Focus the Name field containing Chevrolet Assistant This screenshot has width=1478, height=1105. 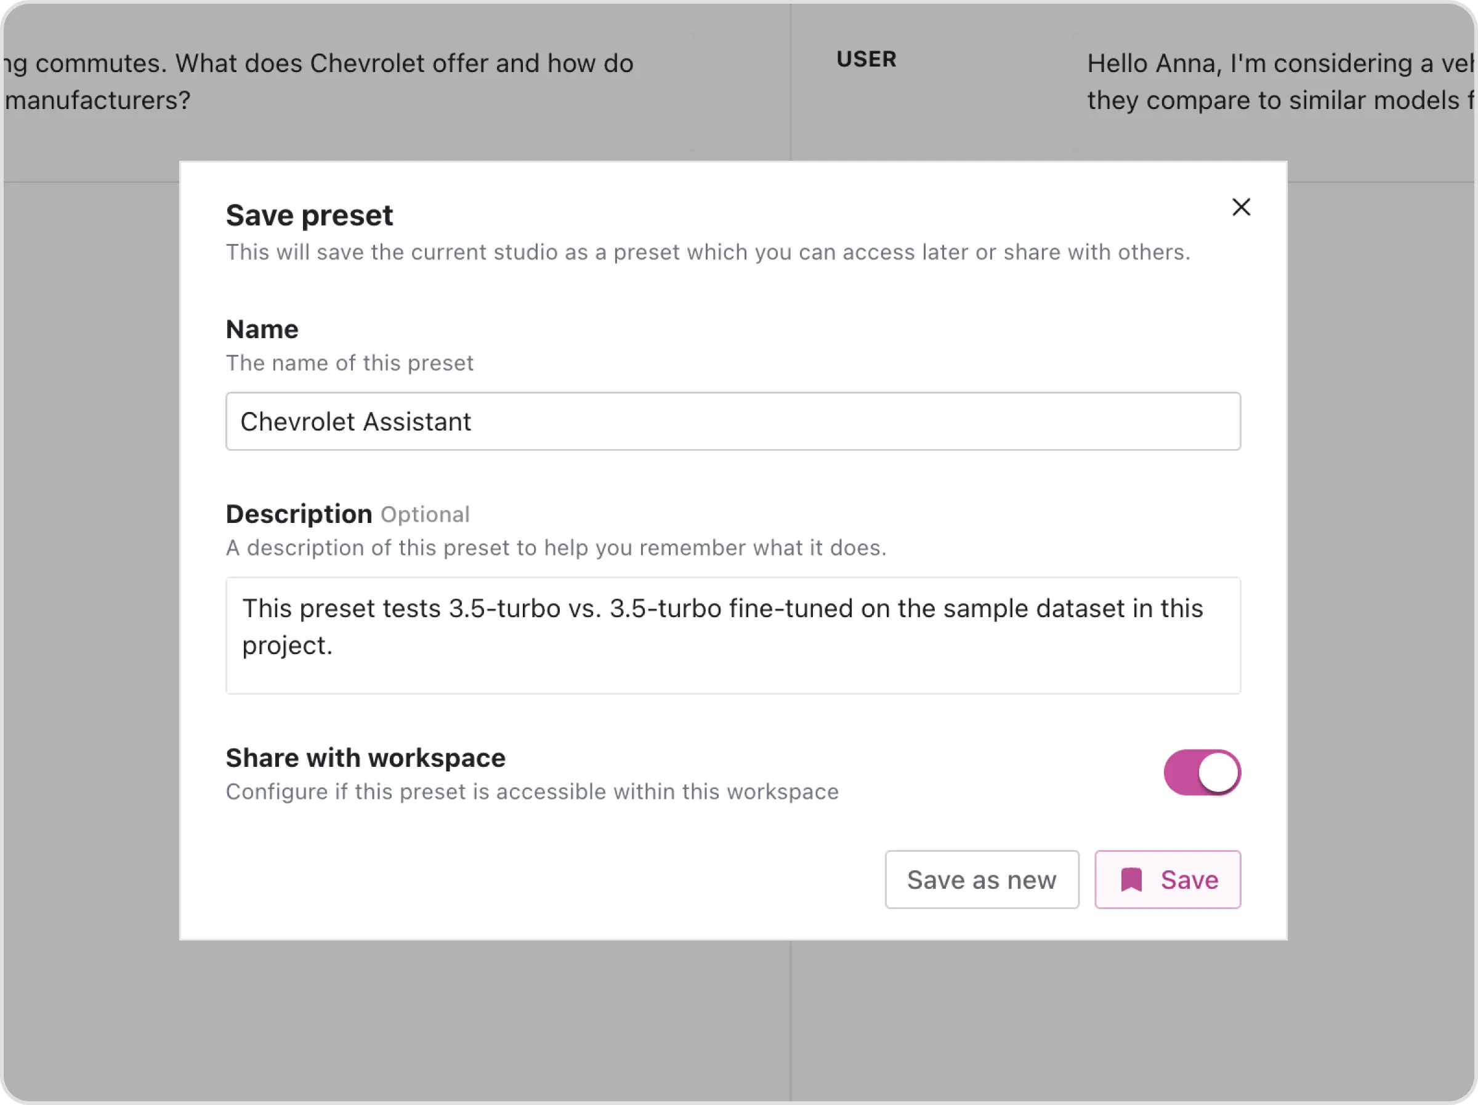pyautogui.click(x=732, y=421)
